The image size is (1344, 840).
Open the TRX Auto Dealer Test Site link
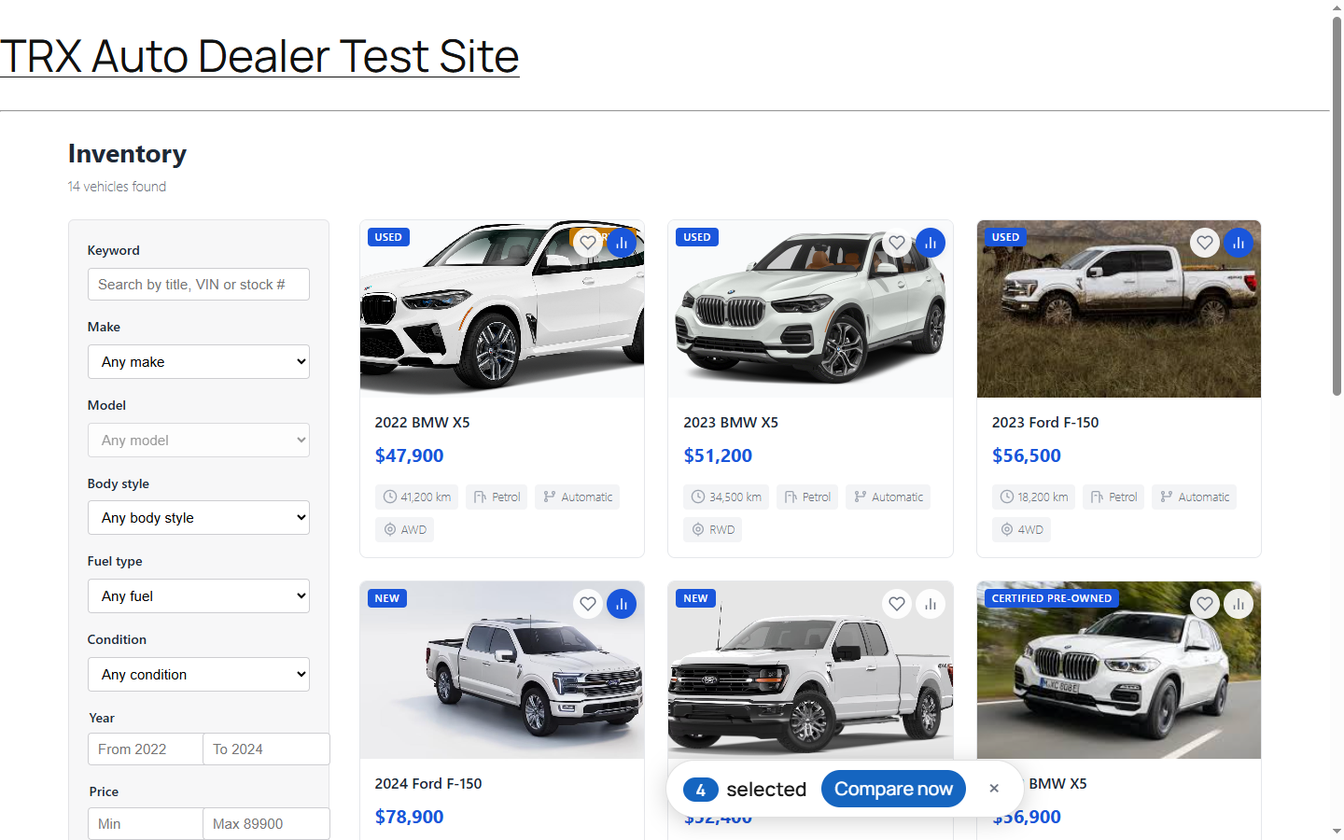click(259, 56)
